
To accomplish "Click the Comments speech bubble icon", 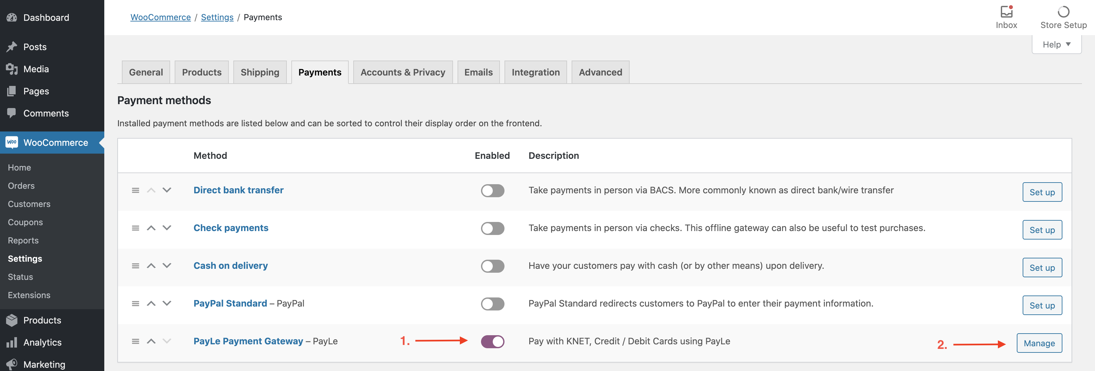I will 12,113.
